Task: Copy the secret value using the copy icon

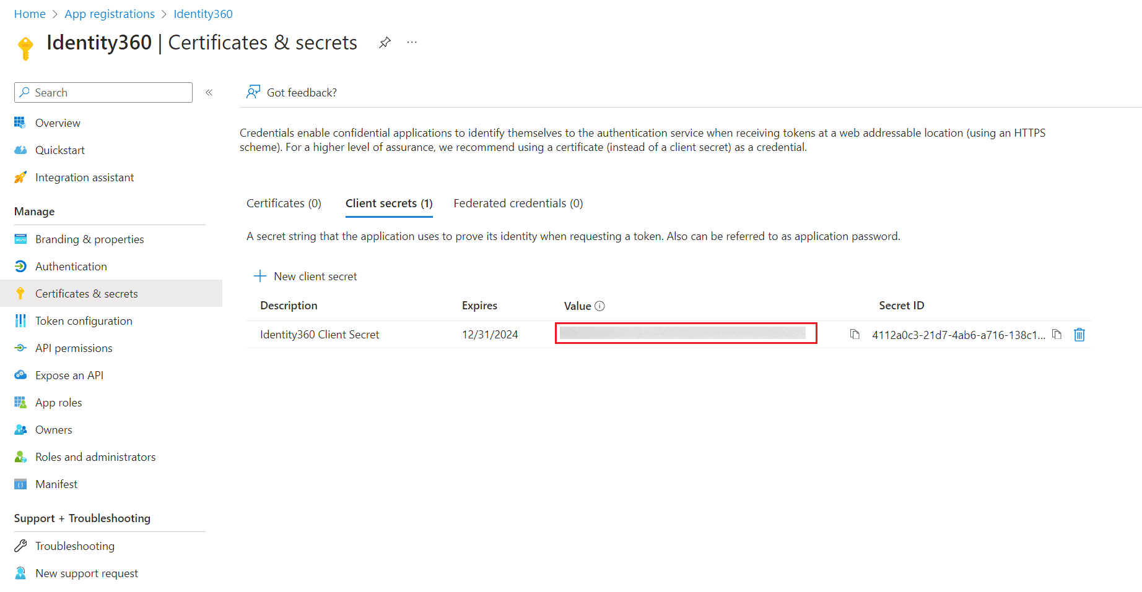Action: point(855,335)
